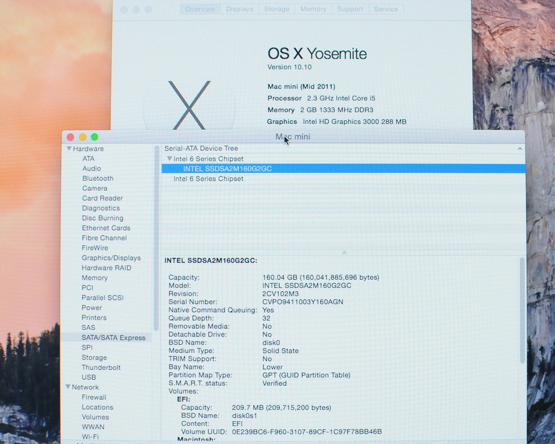This screenshot has height=444, width=555.
Task: Click the pane splitter handle dot
Action: tap(344, 253)
